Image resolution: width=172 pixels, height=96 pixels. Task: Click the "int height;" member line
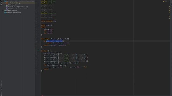tap(48, 33)
